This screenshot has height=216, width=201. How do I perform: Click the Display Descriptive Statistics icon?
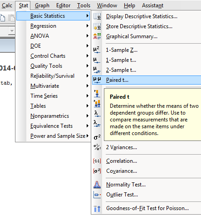point(97,16)
